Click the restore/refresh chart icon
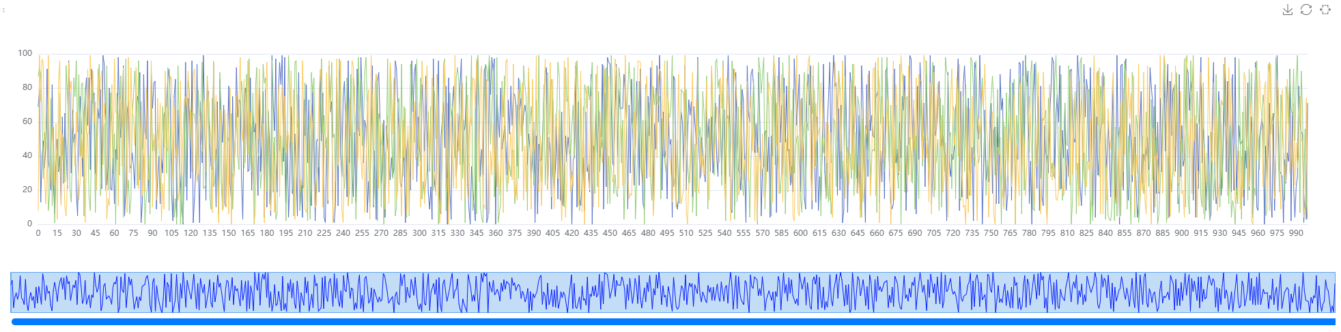 click(x=1306, y=10)
